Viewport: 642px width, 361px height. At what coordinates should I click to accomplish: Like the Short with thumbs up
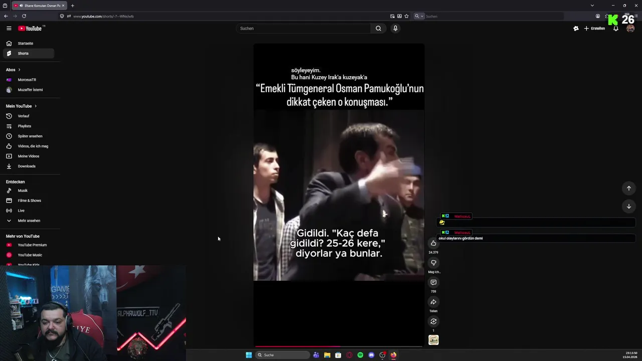coord(433,244)
